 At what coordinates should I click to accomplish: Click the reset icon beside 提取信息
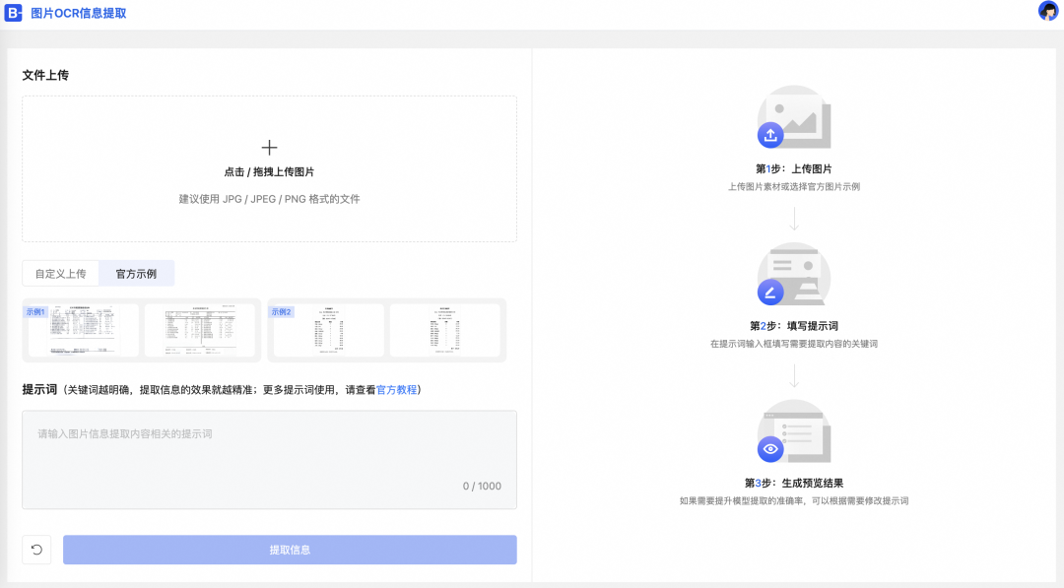(x=36, y=550)
